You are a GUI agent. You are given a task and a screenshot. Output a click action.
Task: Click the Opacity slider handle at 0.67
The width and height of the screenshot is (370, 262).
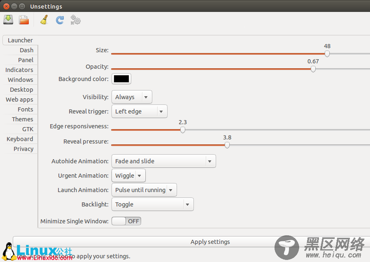click(x=313, y=69)
